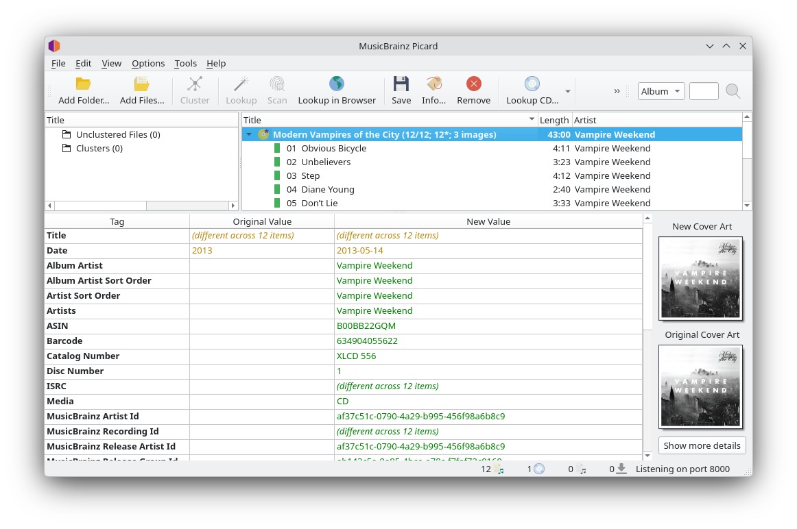The height and width of the screenshot is (529, 797).
Task: Click the Clusters folder icon
Action: 67,148
